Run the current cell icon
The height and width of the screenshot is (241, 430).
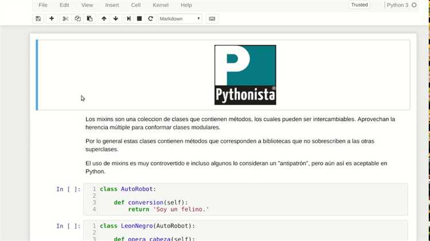[129, 18]
